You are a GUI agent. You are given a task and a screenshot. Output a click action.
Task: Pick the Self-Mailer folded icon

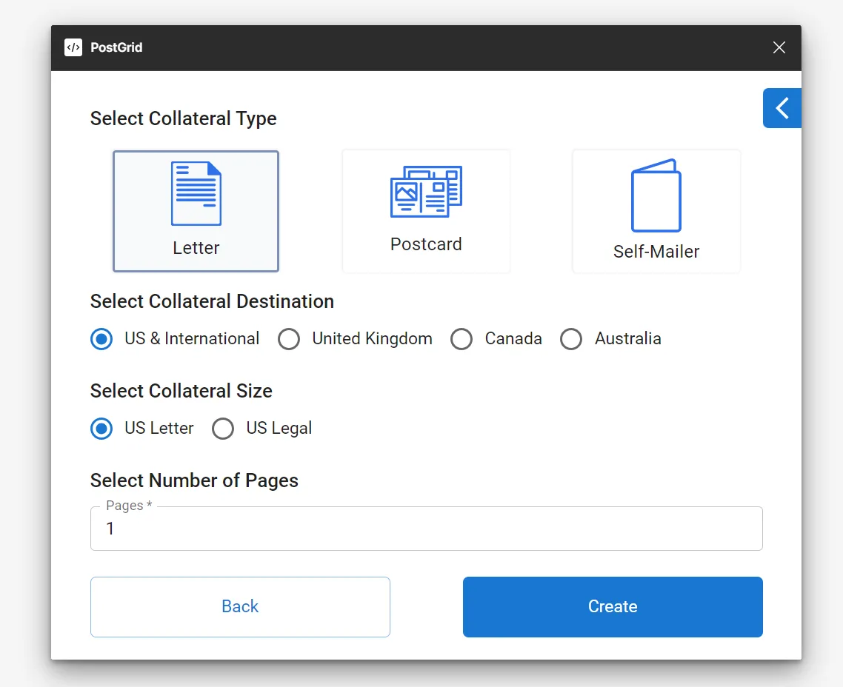coord(656,194)
